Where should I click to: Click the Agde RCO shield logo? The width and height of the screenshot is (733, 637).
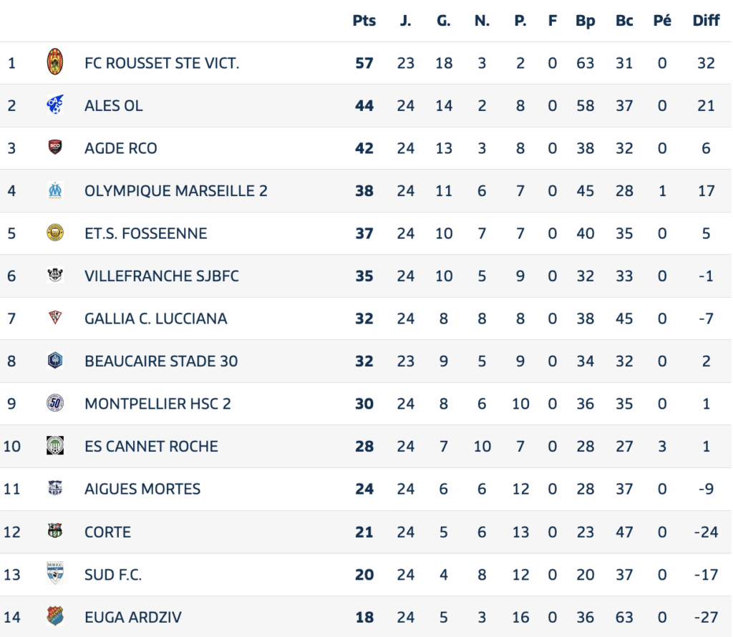point(55,147)
